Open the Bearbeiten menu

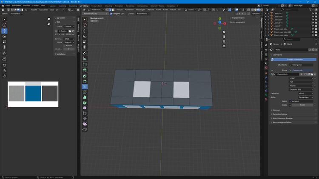pos(16,6)
